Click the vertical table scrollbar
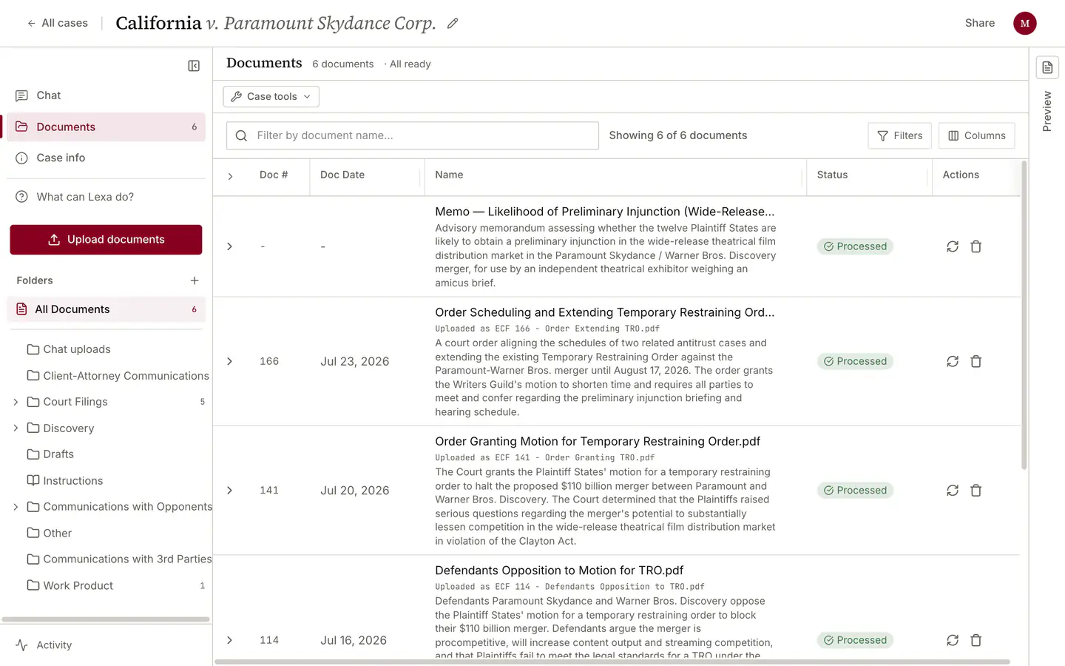The image size is (1065, 666). click(x=1024, y=314)
